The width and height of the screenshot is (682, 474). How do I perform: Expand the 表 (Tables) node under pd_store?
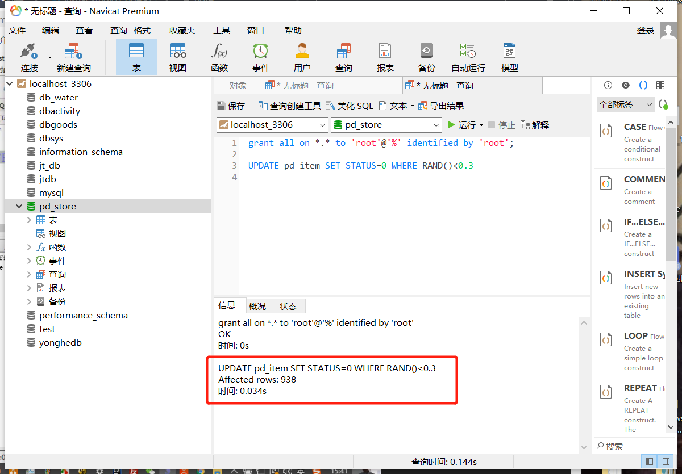tap(29, 220)
